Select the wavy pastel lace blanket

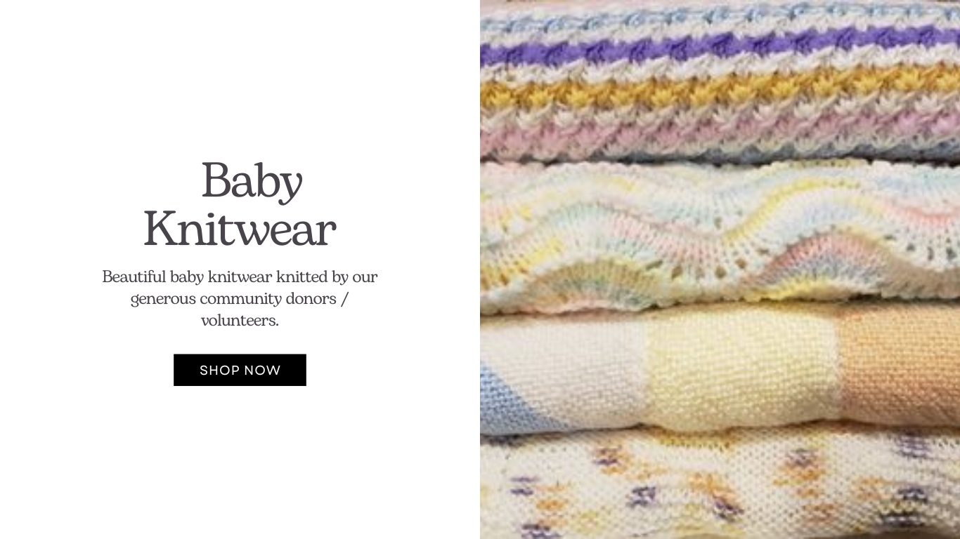720,235
